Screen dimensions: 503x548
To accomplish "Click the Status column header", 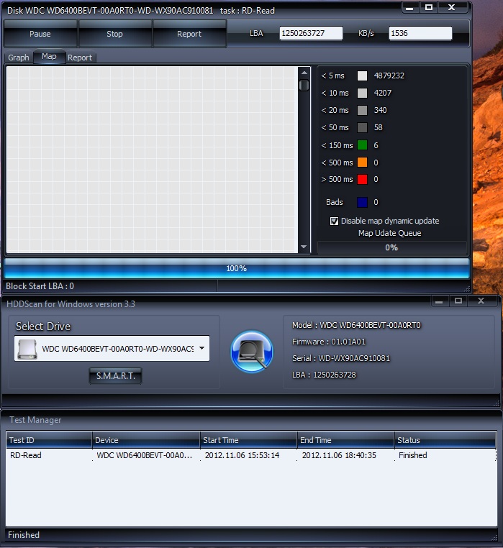I will point(445,440).
